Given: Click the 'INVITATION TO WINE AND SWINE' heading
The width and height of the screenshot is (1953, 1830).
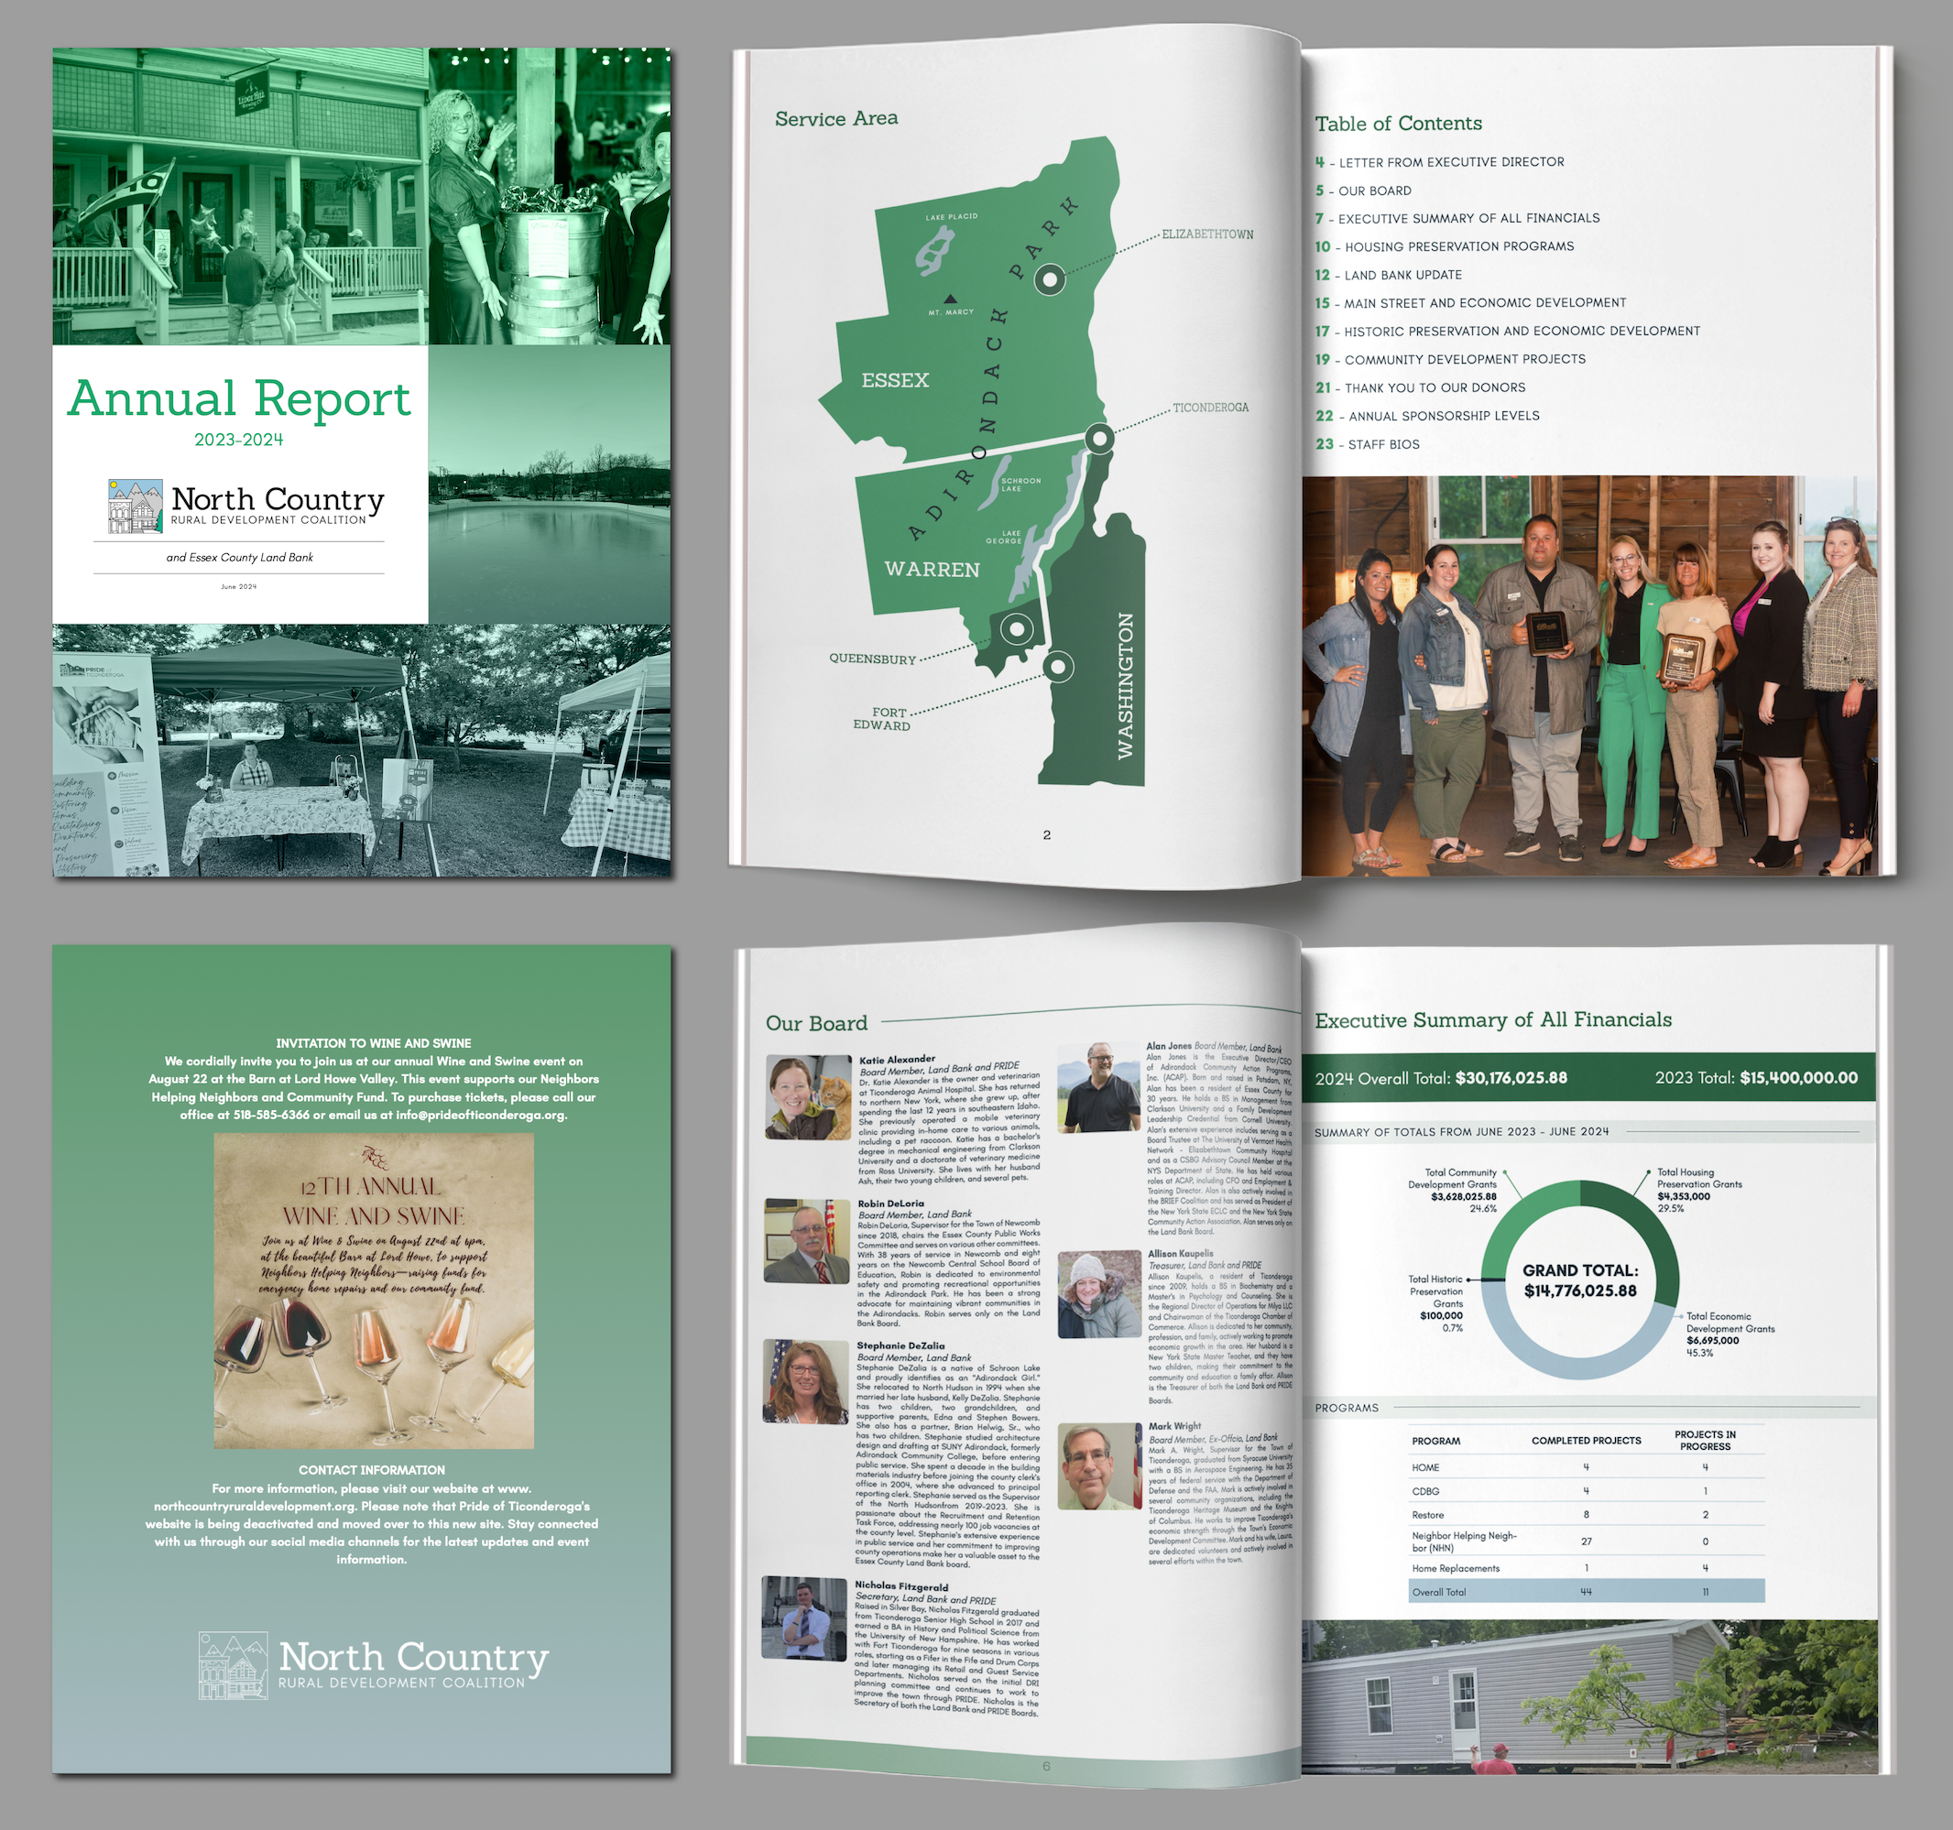Looking at the screenshot, I should [374, 1043].
